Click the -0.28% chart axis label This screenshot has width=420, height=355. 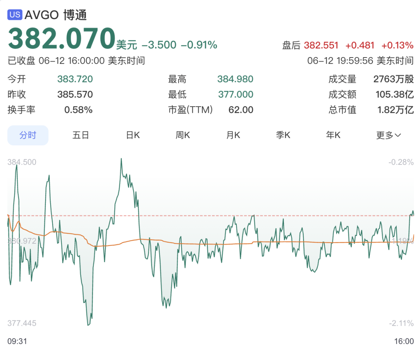tap(401, 162)
